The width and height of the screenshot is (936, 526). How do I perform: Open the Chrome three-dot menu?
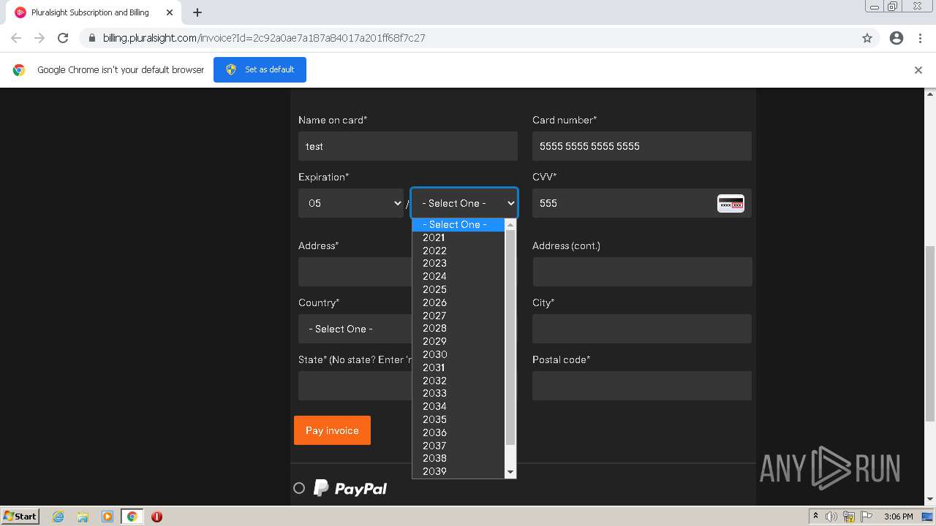(920, 38)
